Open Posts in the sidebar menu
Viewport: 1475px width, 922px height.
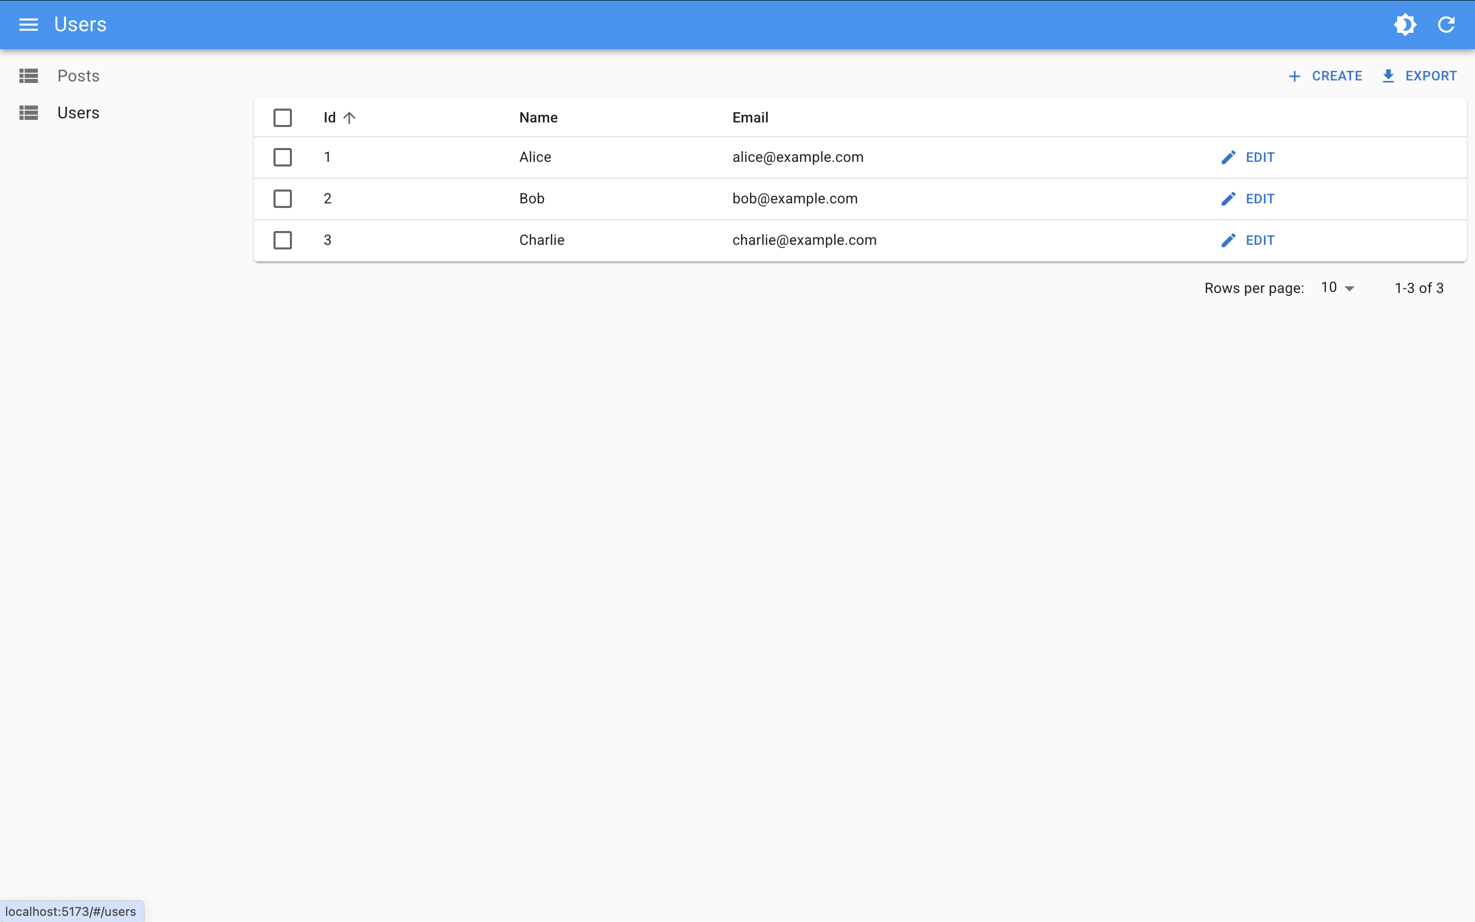[x=78, y=76]
